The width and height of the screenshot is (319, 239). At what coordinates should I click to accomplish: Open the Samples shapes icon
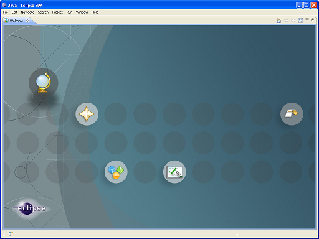click(x=116, y=172)
